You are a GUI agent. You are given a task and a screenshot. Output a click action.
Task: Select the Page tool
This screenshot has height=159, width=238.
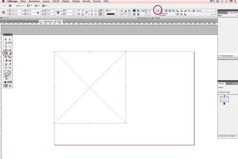pyautogui.click(x=6, y=43)
